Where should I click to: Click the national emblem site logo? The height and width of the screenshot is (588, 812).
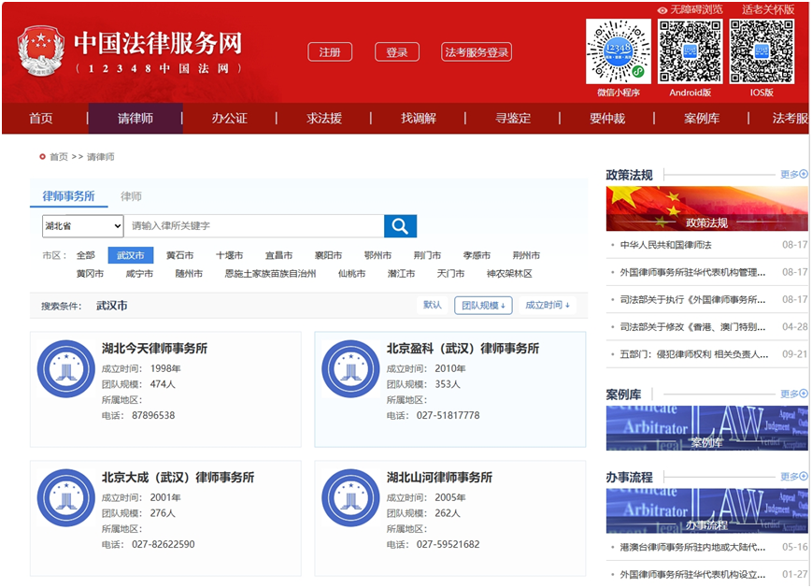41,51
